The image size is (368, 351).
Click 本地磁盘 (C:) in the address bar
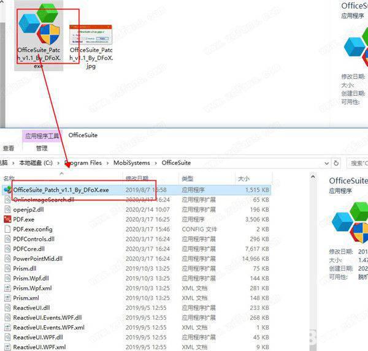(x=36, y=163)
